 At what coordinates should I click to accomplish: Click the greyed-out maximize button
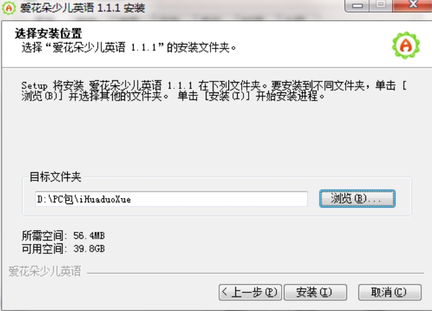point(381,5)
